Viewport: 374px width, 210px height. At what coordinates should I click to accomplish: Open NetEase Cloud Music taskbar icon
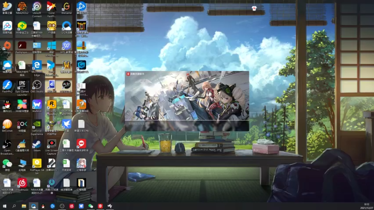click(72, 206)
